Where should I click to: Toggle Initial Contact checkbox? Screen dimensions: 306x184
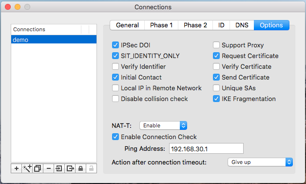tap(115, 77)
